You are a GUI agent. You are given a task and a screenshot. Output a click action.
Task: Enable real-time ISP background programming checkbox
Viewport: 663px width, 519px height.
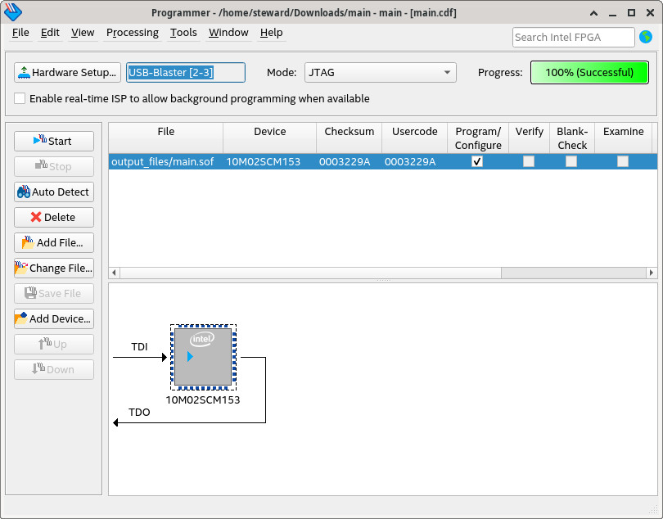[20, 98]
